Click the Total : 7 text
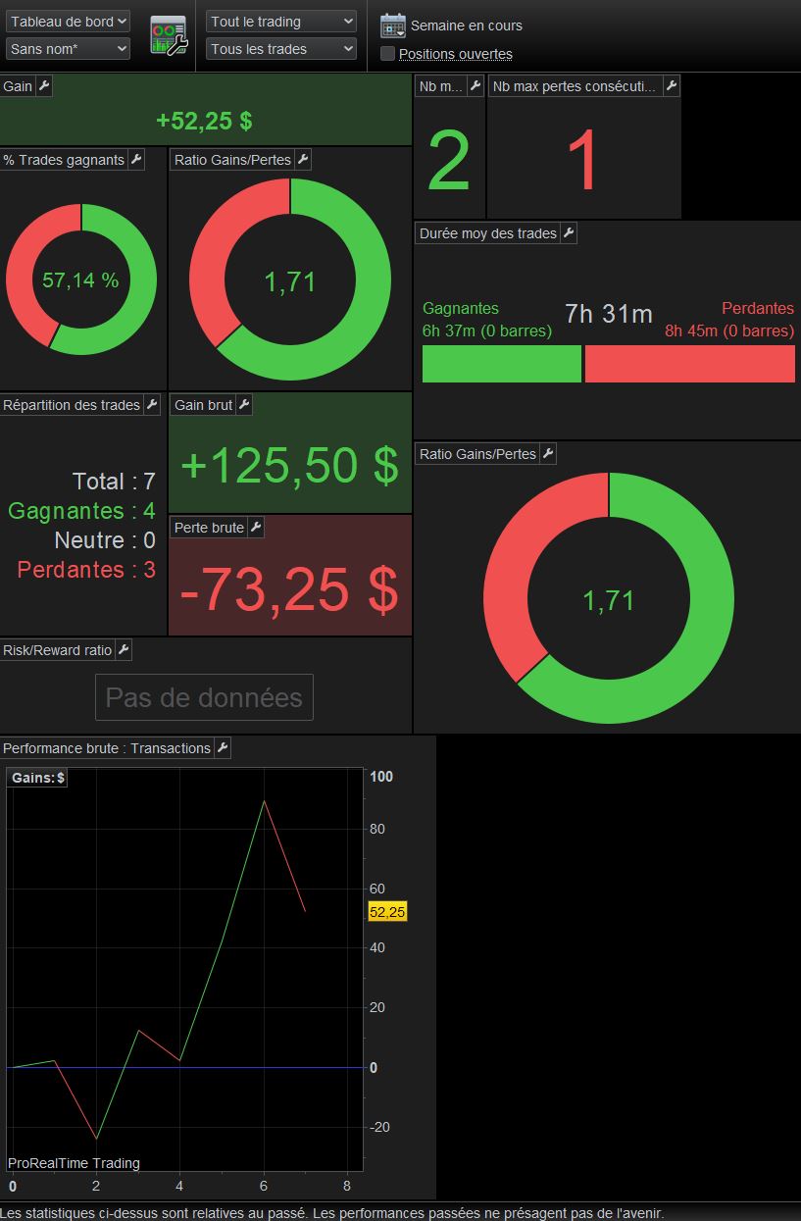The image size is (801, 1221). click(x=114, y=482)
